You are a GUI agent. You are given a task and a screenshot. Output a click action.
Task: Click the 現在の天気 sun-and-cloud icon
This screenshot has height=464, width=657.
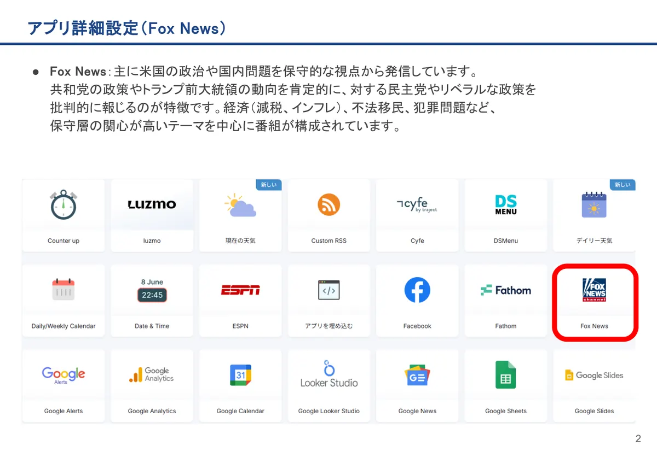click(x=240, y=205)
